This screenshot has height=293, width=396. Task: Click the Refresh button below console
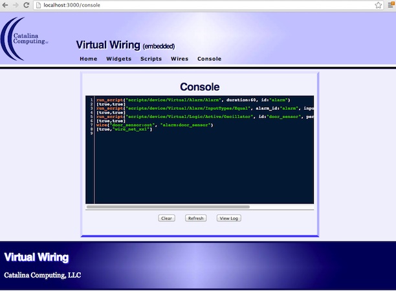coord(195,218)
